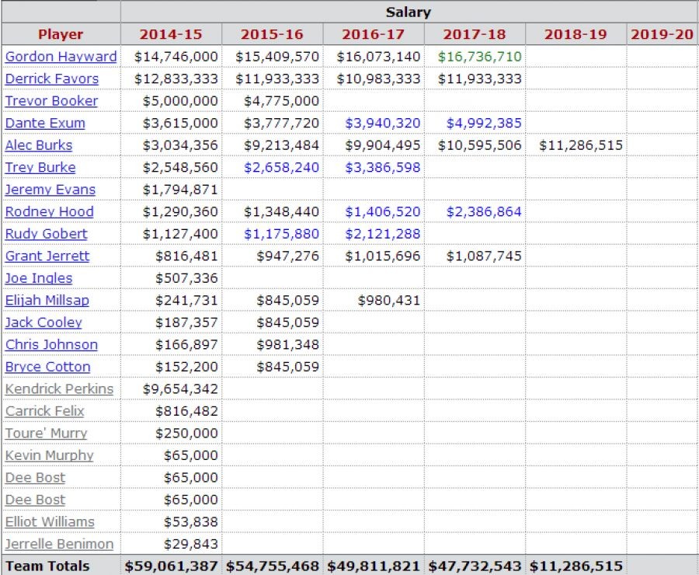The image size is (699, 575).
Task: Click the grayed Kendrick Perkins link
Action: 59,389
